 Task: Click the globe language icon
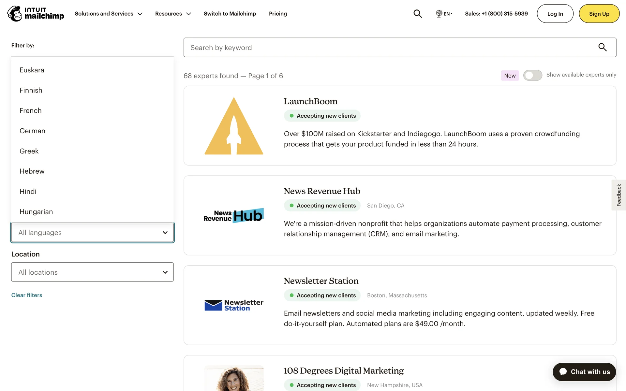439,14
